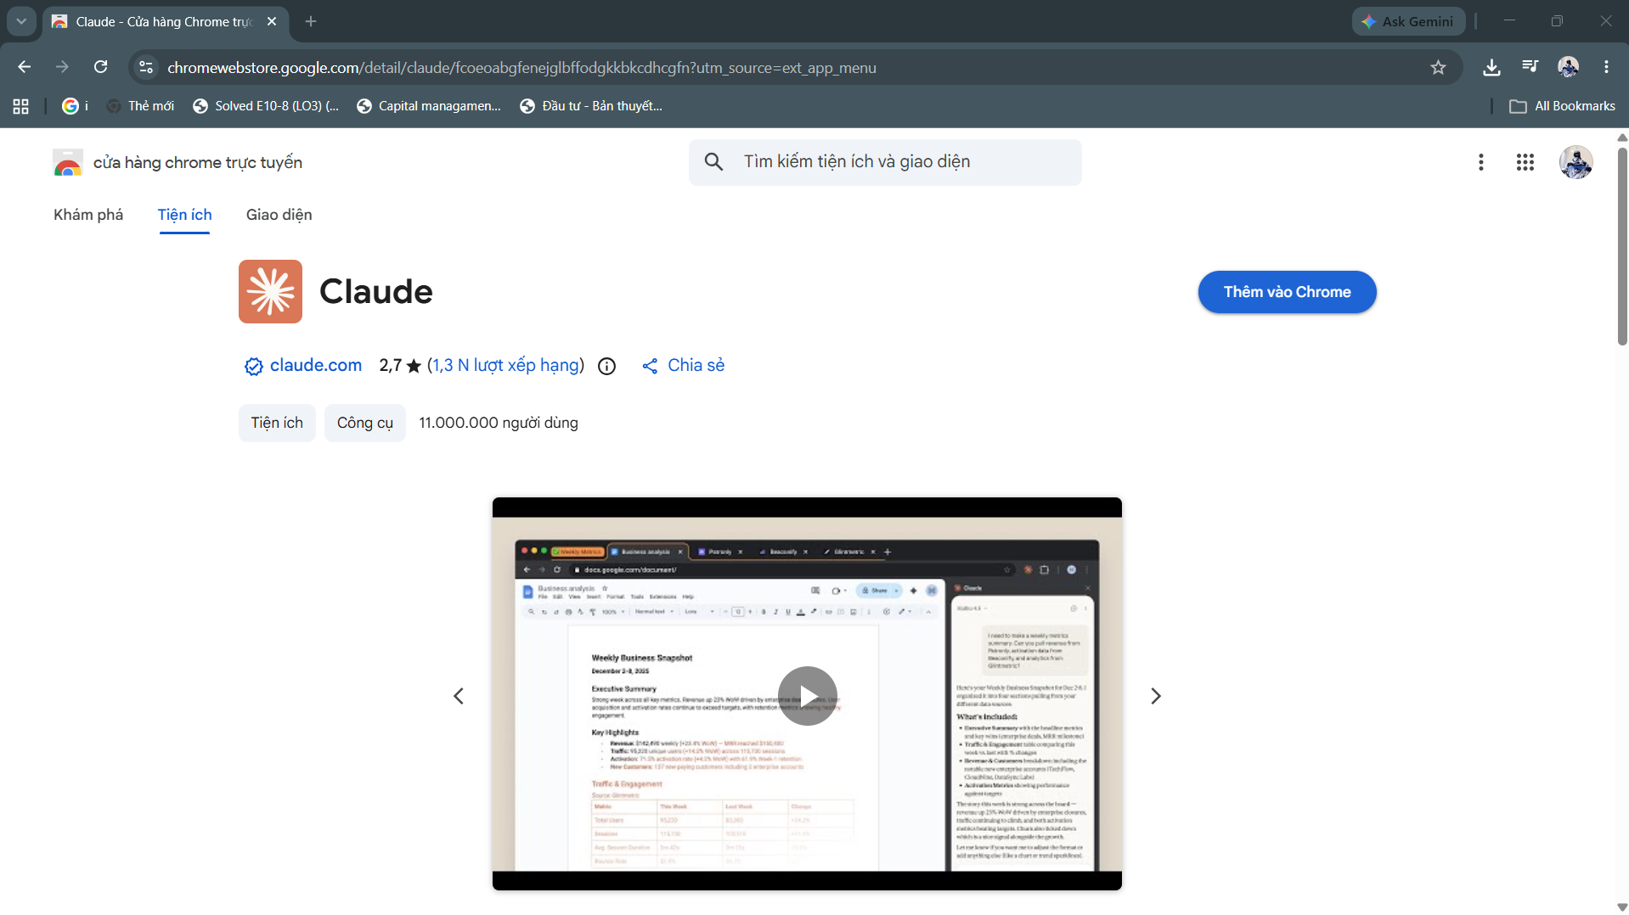View site information icon in address bar
1629x915 pixels.
click(146, 67)
